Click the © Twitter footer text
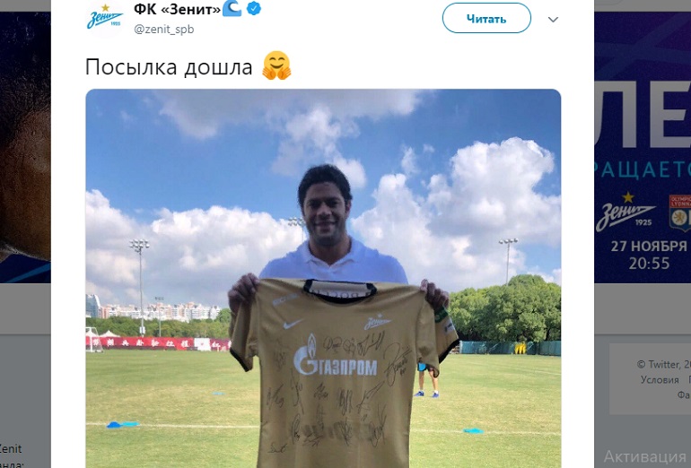 (663, 365)
